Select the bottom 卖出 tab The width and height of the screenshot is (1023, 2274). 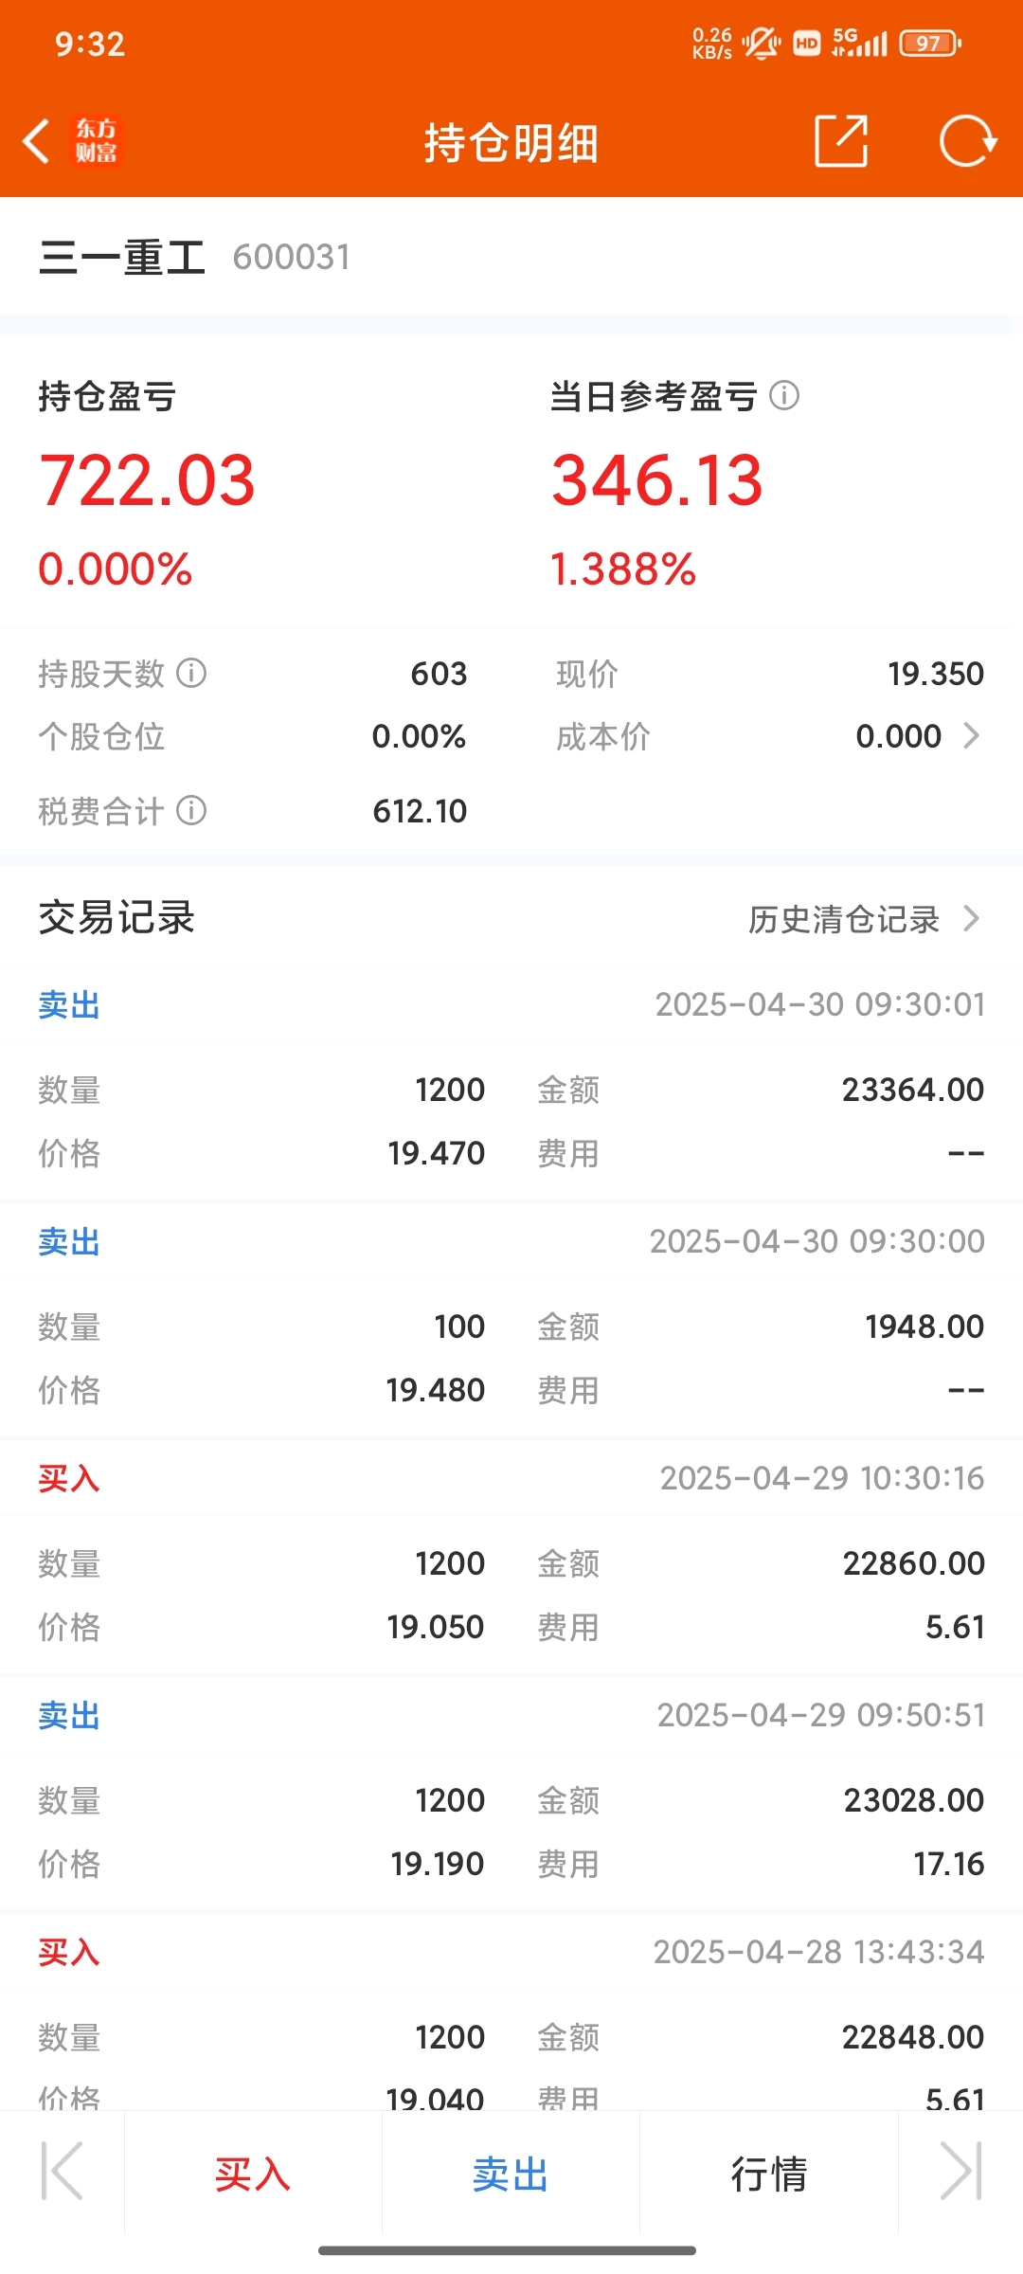click(x=511, y=2174)
